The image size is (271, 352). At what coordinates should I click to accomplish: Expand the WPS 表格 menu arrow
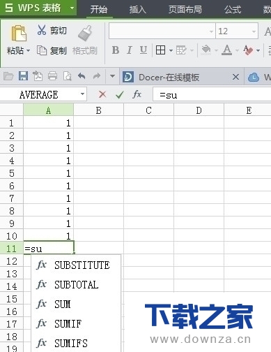(x=72, y=8)
